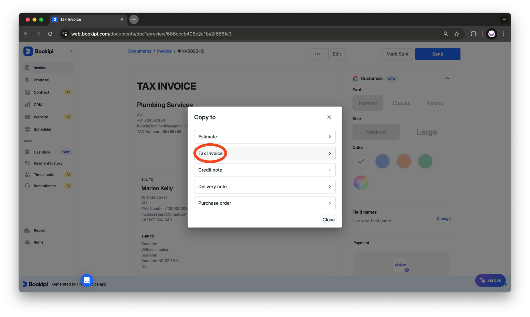The height and width of the screenshot is (317, 530).
Task: View Payment history
Action: pos(48,163)
